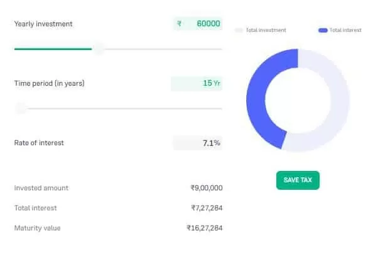The image size is (368, 253).
Task: Click the Yearly investment label
Action: pos(43,24)
